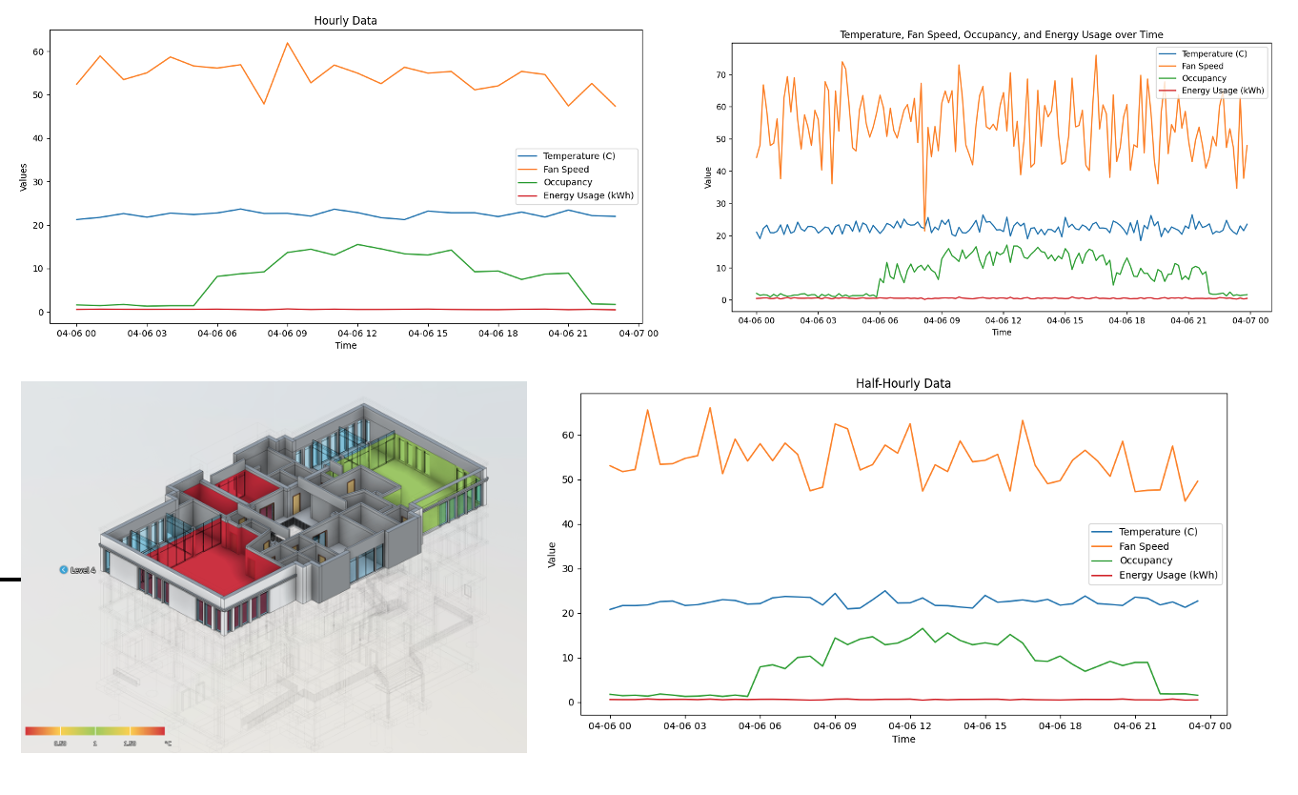
Task: Click the 'Temperature, Fan Speed, Occupancy, and Energy Usage over Time' title
Action: [x=1001, y=34]
